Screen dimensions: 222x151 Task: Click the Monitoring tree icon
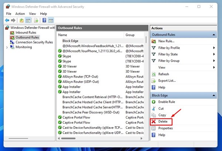[x=12, y=47]
